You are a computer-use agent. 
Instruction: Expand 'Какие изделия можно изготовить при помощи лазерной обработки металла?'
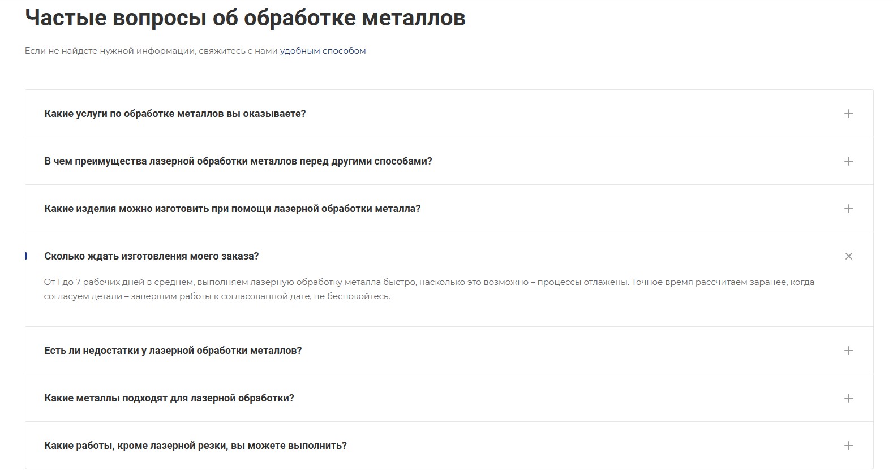[x=232, y=208]
